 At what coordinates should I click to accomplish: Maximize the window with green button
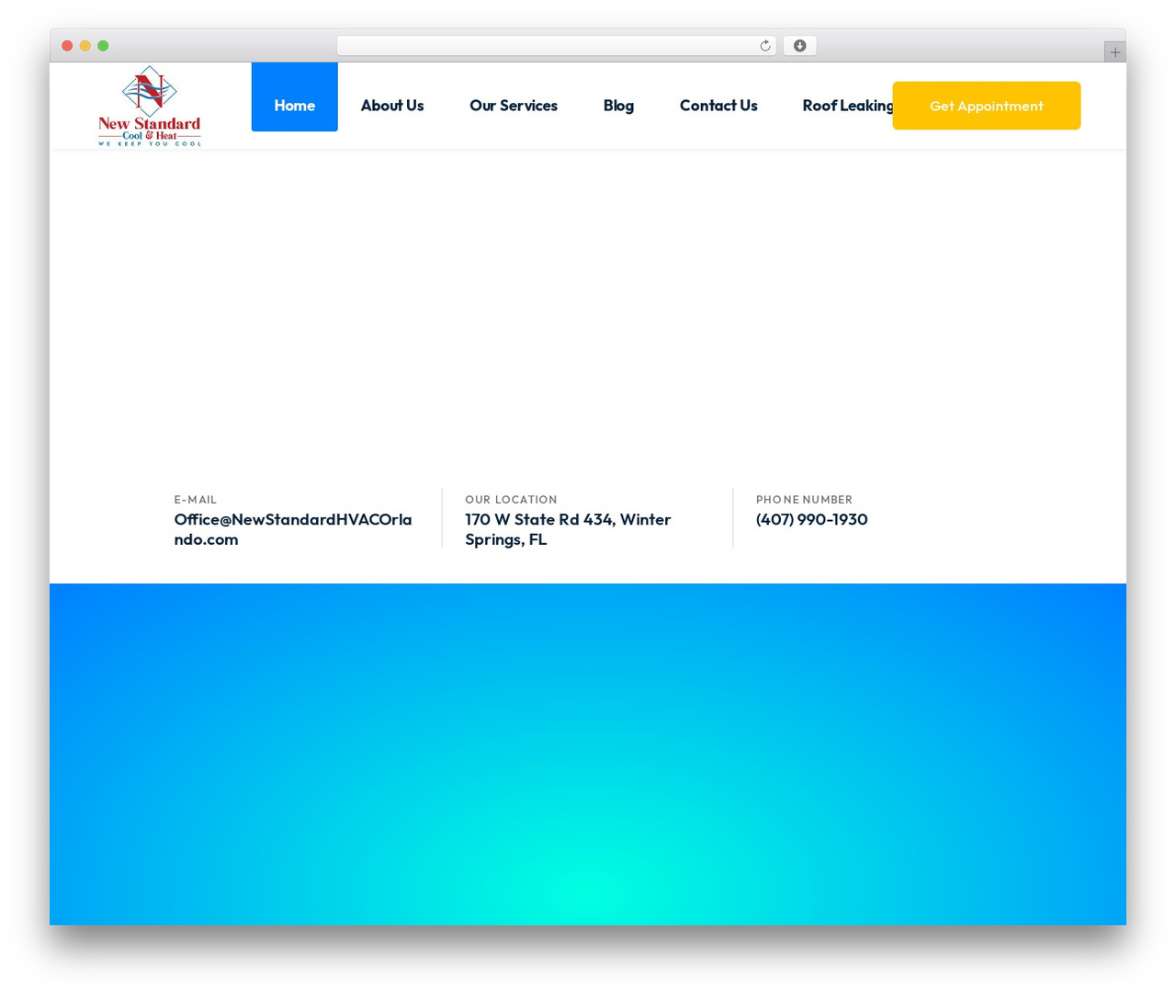pyautogui.click(x=103, y=46)
